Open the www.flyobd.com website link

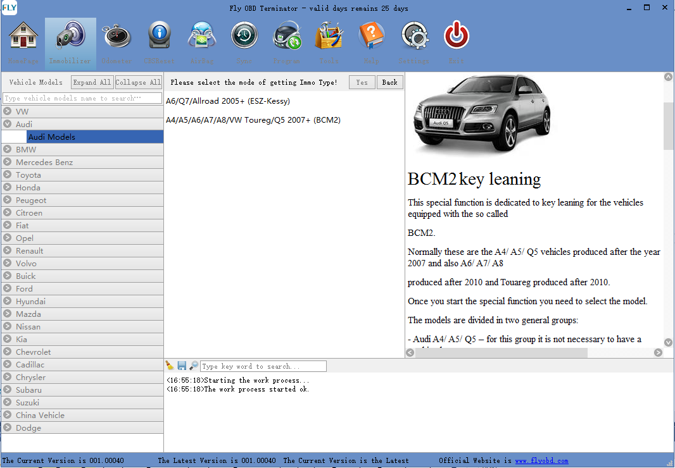click(541, 461)
